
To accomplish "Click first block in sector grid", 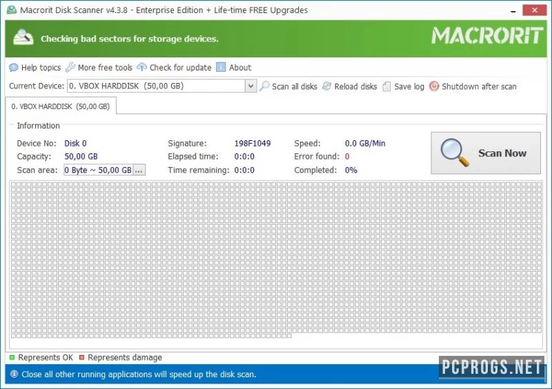I will pyautogui.click(x=13, y=184).
